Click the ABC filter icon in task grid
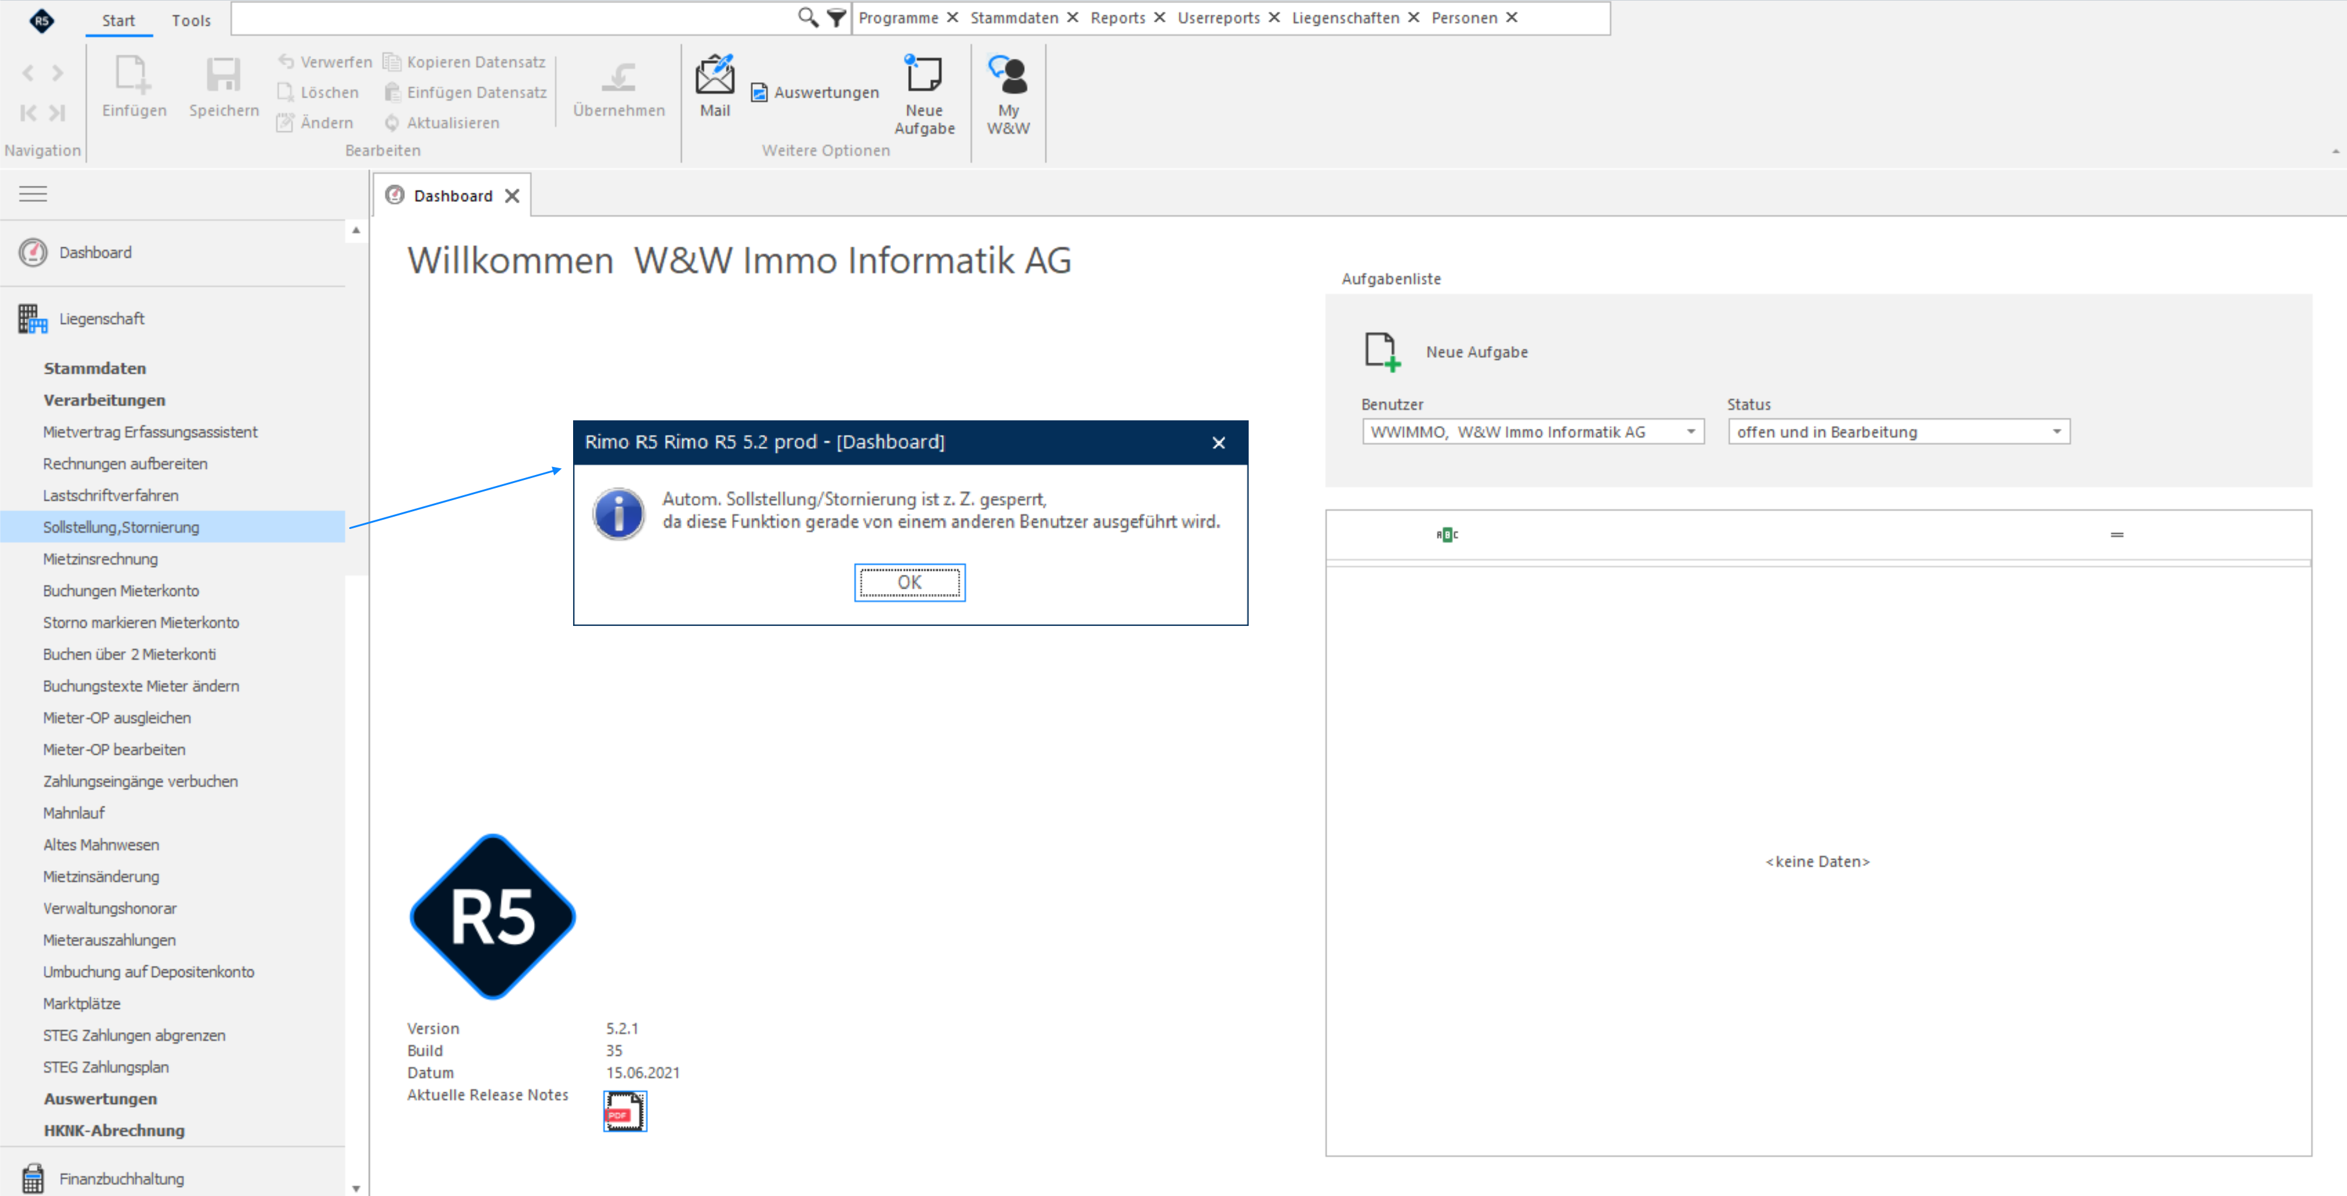This screenshot has width=2347, height=1196. (x=1447, y=534)
